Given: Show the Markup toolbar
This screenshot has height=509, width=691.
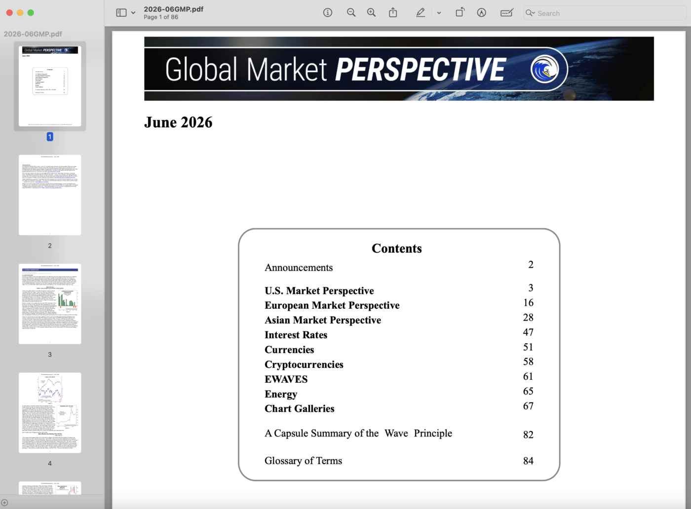Looking at the screenshot, I should [482, 13].
